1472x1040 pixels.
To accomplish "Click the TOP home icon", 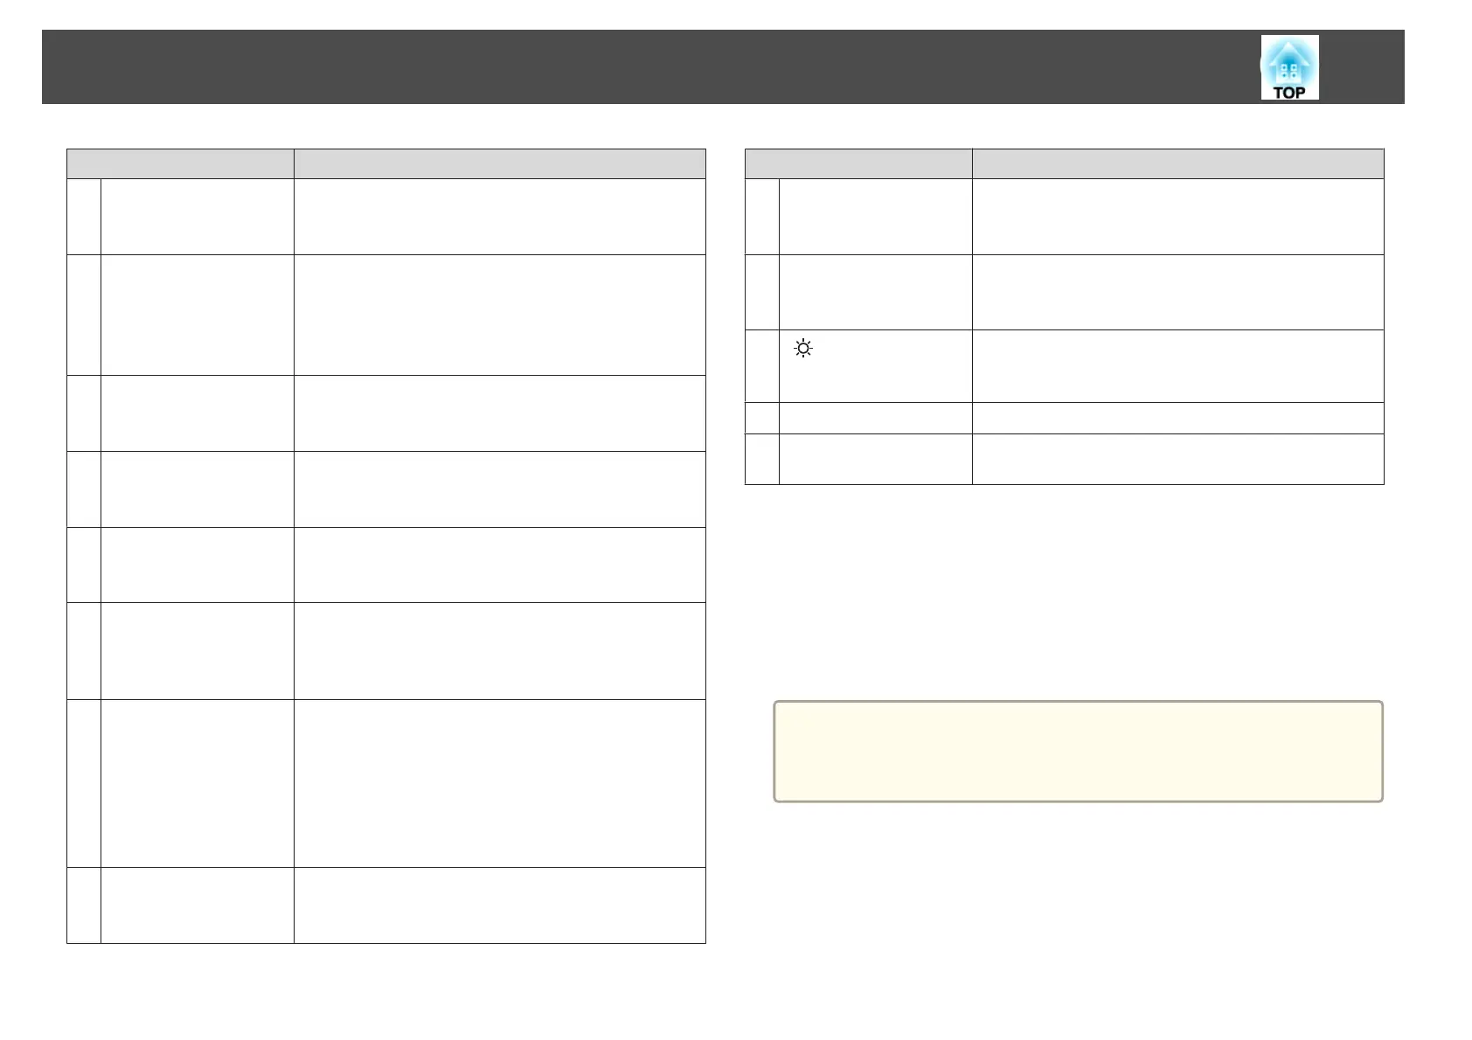I will tap(1289, 67).
